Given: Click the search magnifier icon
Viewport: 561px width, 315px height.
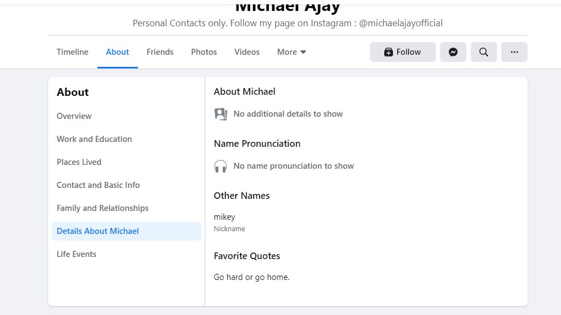Looking at the screenshot, I should coord(484,52).
